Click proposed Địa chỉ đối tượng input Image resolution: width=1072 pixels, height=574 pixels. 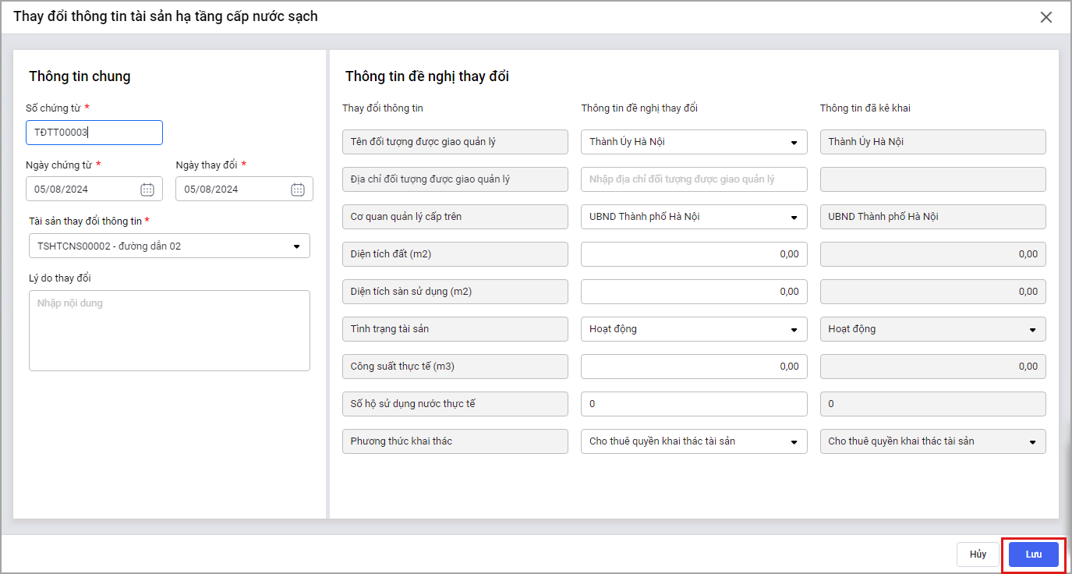(693, 179)
